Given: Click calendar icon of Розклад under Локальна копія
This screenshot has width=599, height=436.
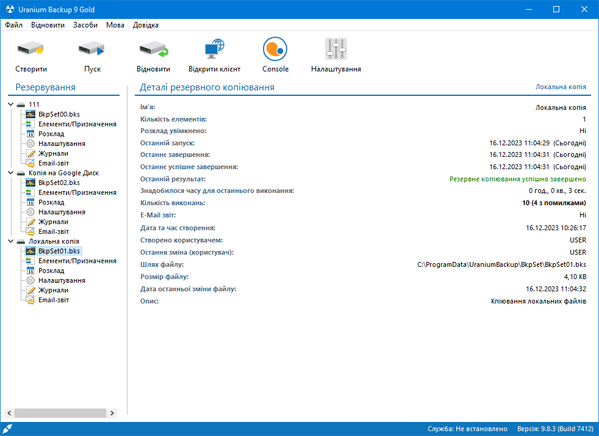Looking at the screenshot, I should (30, 271).
